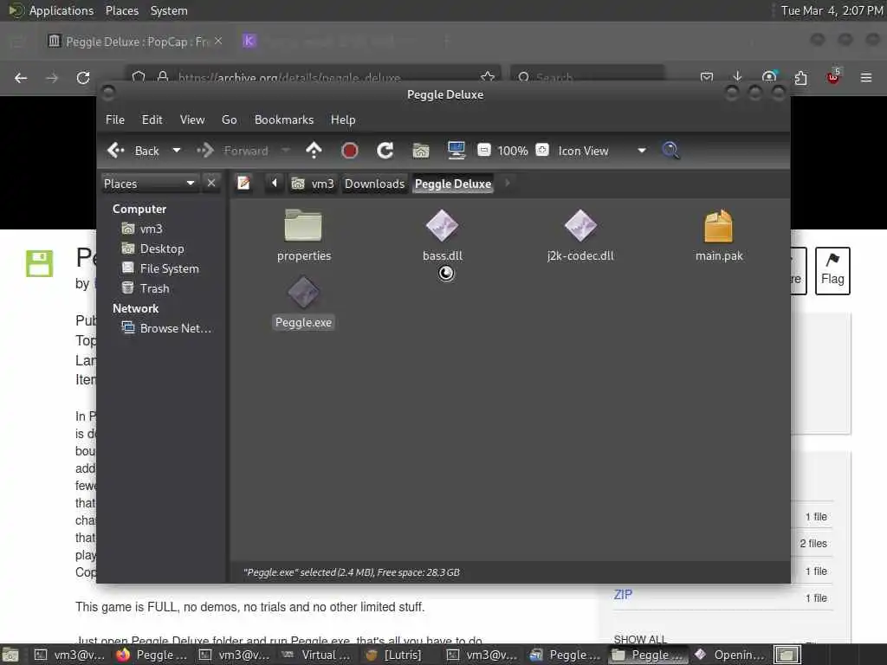Select the main.pak archive file

pos(718,236)
